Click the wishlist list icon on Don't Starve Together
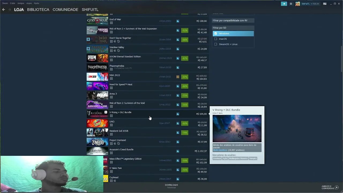 tap(88, 39)
